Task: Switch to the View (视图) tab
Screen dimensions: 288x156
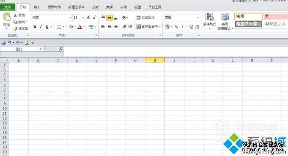Action: (137, 7)
